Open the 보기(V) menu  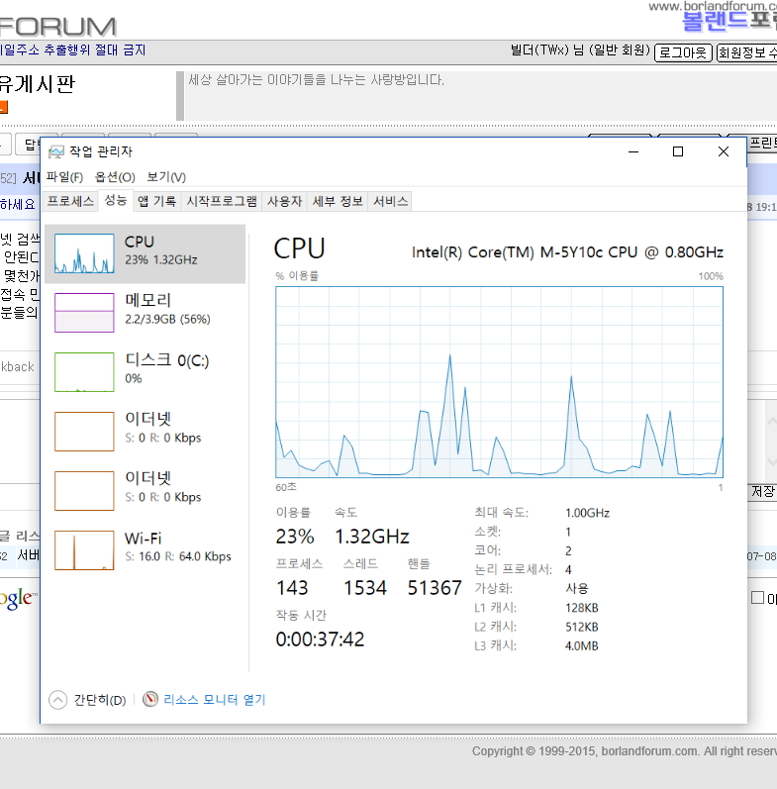pyautogui.click(x=165, y=177)
